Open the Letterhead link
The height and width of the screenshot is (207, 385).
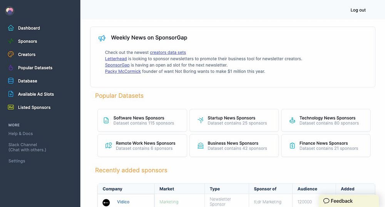click(x=116, y=59)
